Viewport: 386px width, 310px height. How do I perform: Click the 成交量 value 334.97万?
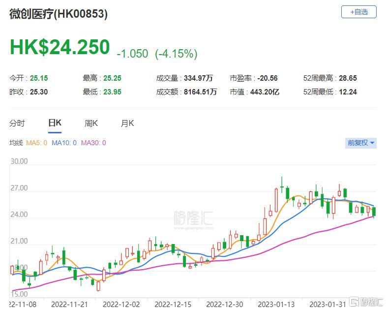click(199, 78)
